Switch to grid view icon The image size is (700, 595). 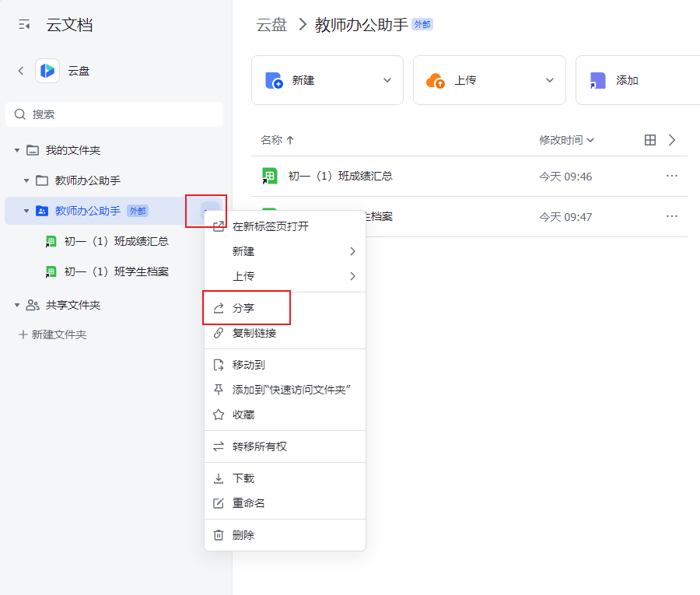tap(650, 140)
